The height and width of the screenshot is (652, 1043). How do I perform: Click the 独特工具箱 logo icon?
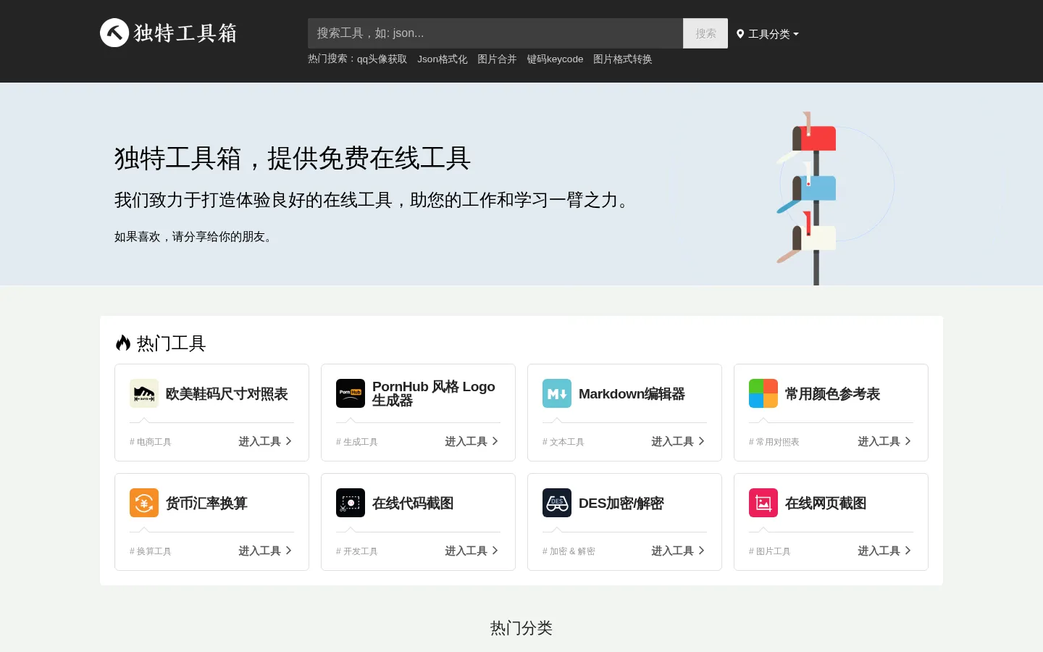pos(114,33)
